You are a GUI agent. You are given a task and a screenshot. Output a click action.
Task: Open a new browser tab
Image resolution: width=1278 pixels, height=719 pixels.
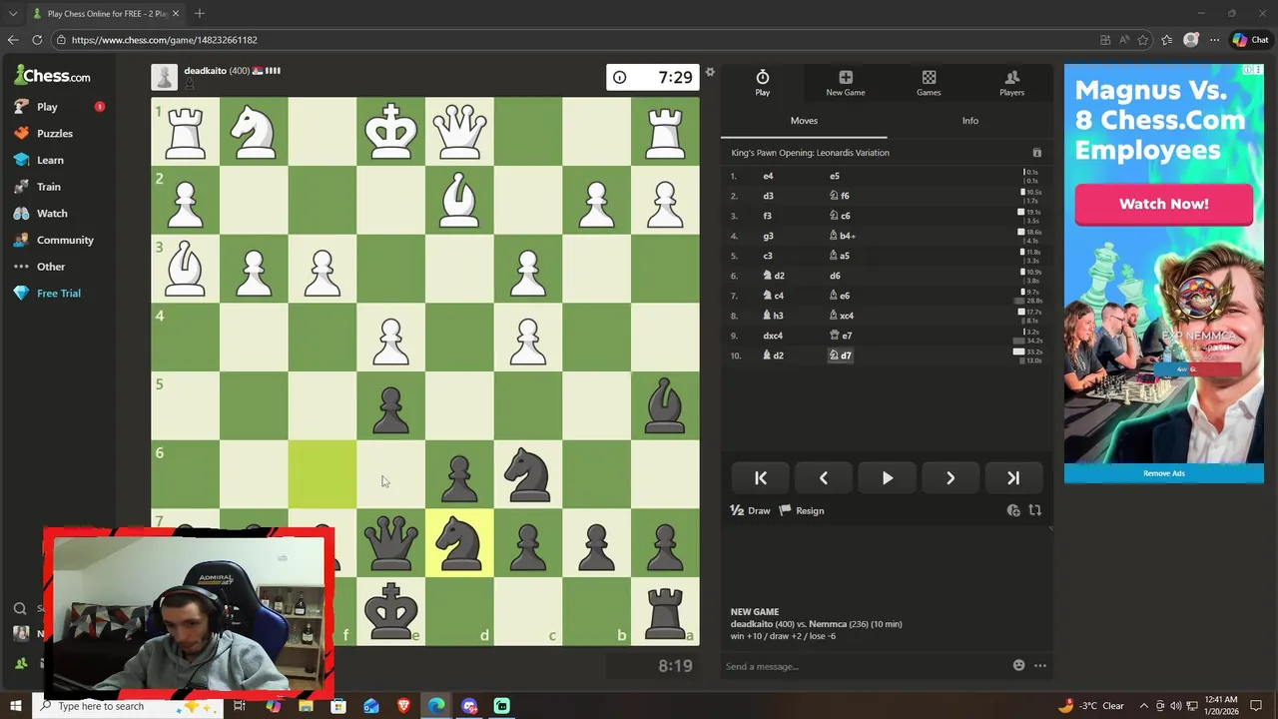[200, 14]
